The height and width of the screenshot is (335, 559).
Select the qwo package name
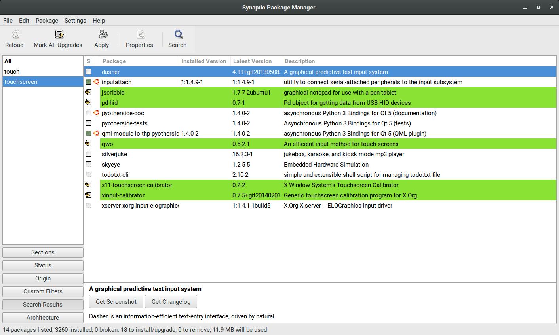click(107, 144)
